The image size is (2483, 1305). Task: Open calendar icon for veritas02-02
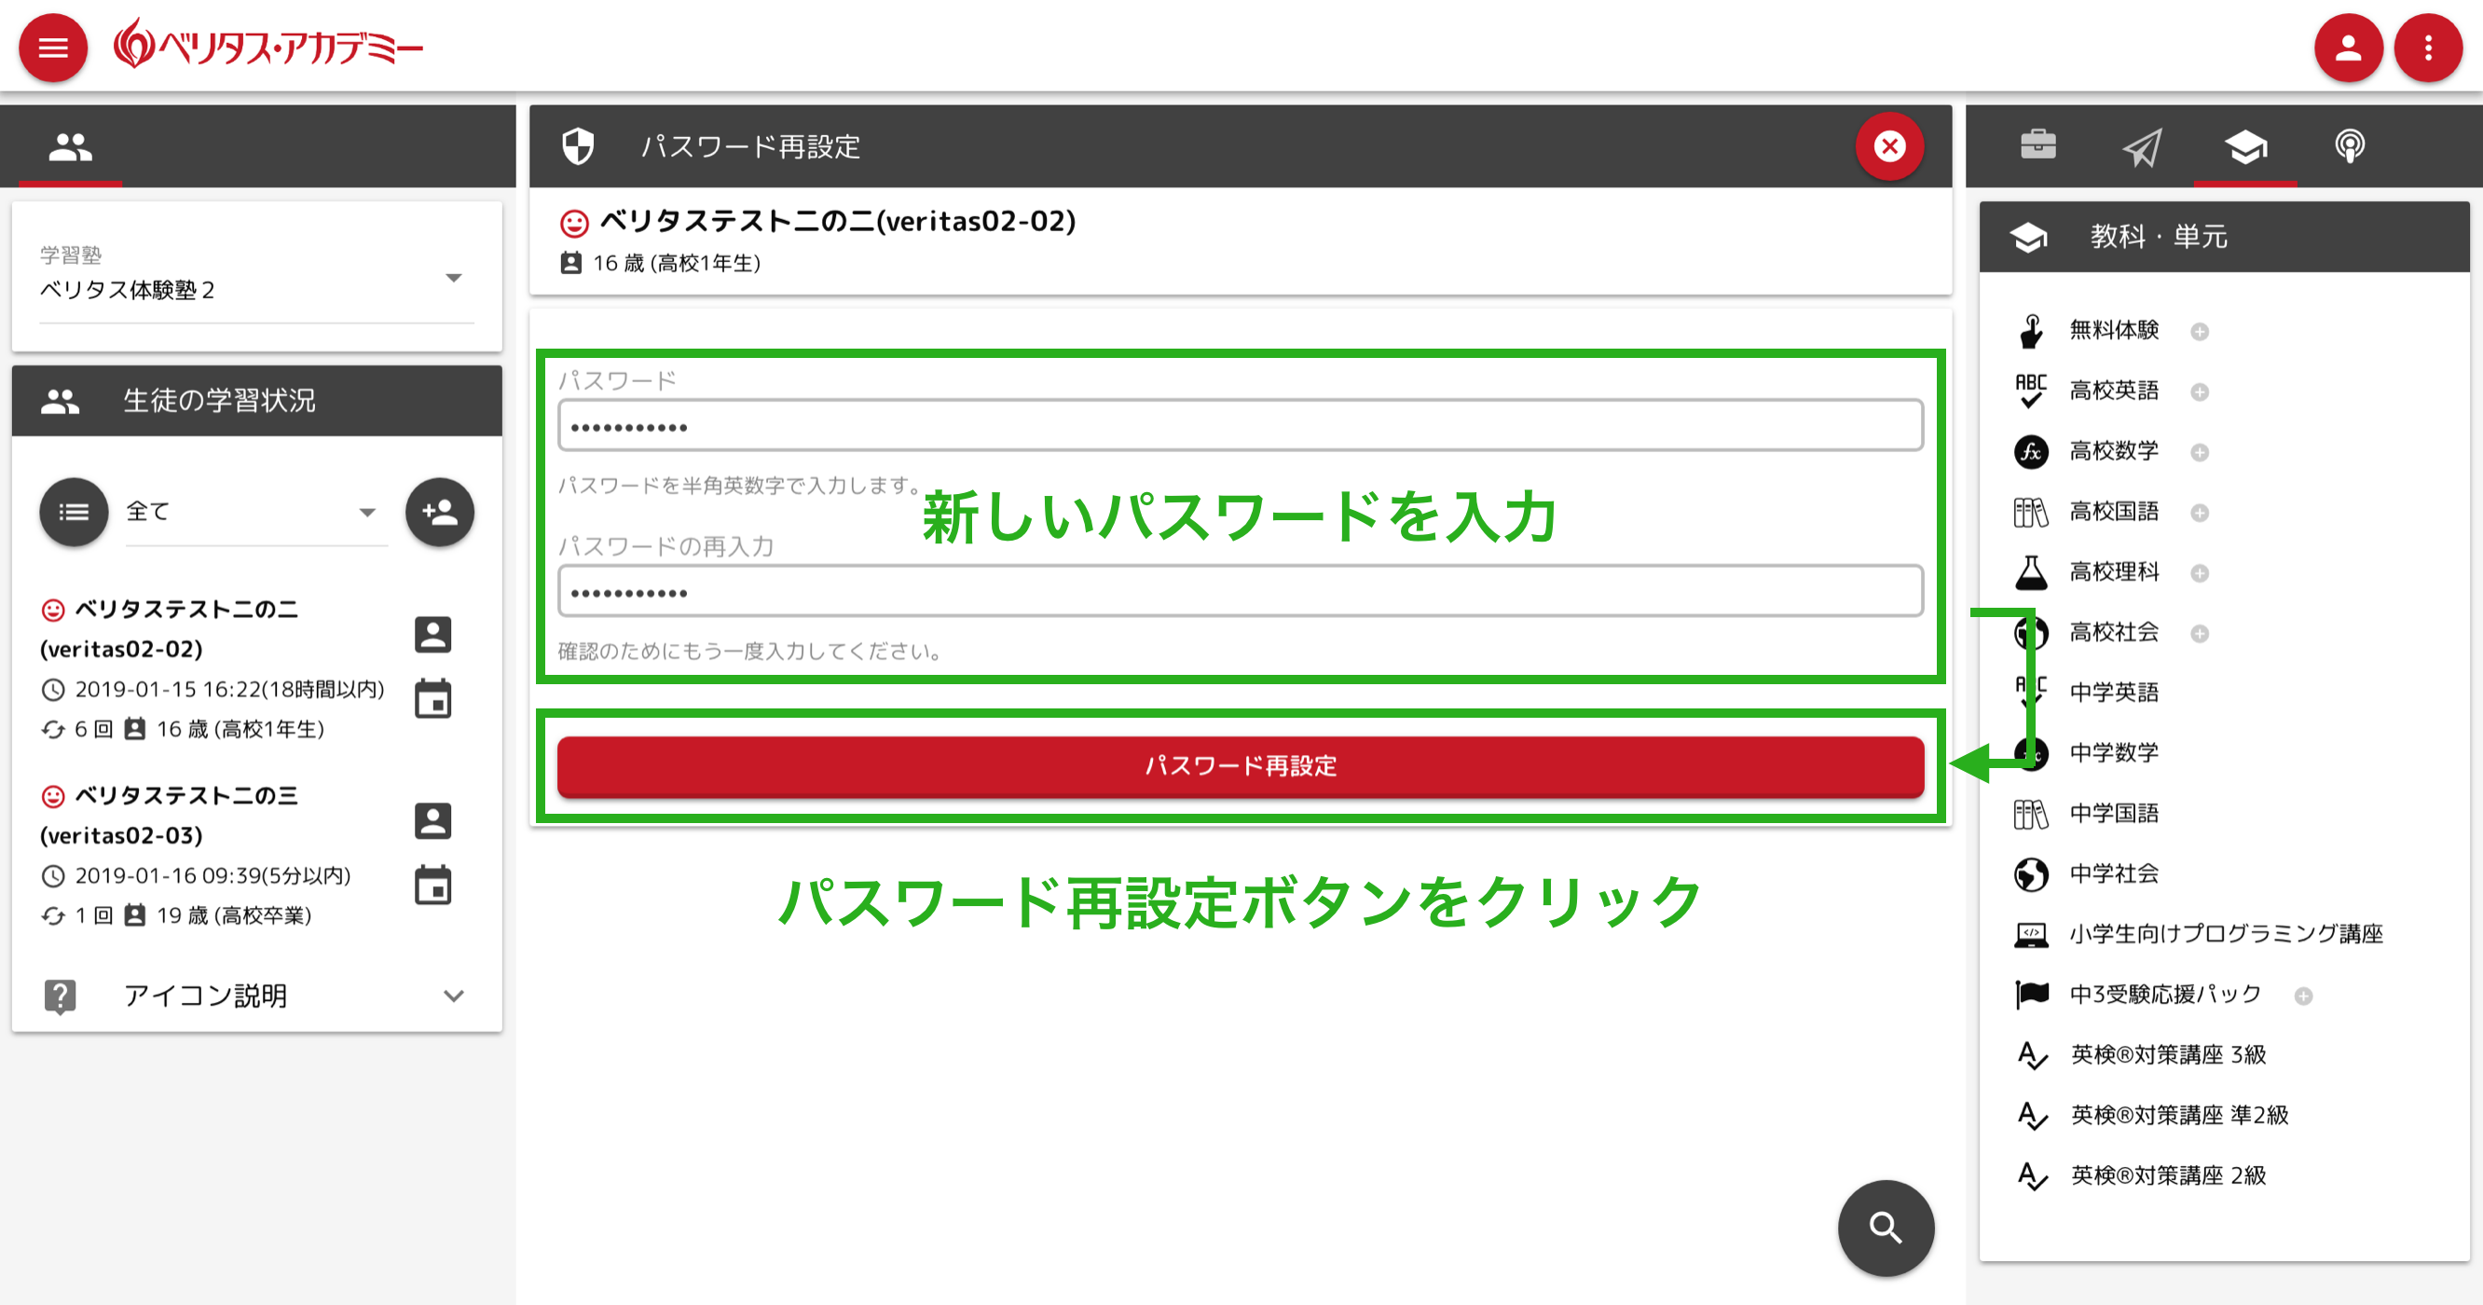click(x=432, y=699)
